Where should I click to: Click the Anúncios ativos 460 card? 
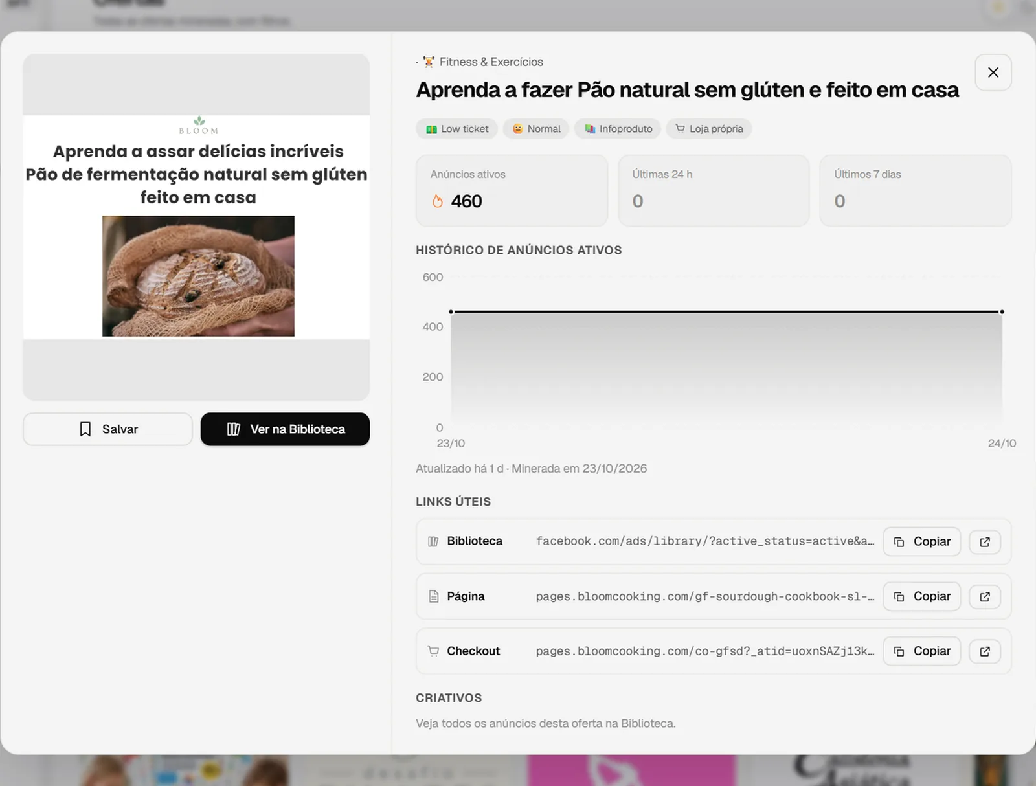[x=512, y=191]
